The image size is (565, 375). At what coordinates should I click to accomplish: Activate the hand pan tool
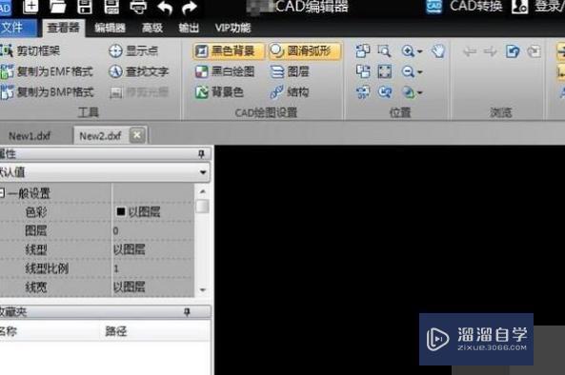tap(438, 51)
